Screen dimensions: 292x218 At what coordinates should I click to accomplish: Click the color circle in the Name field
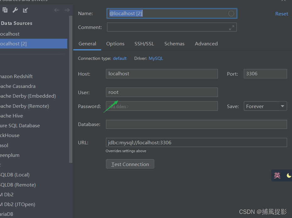click(231, 14)
